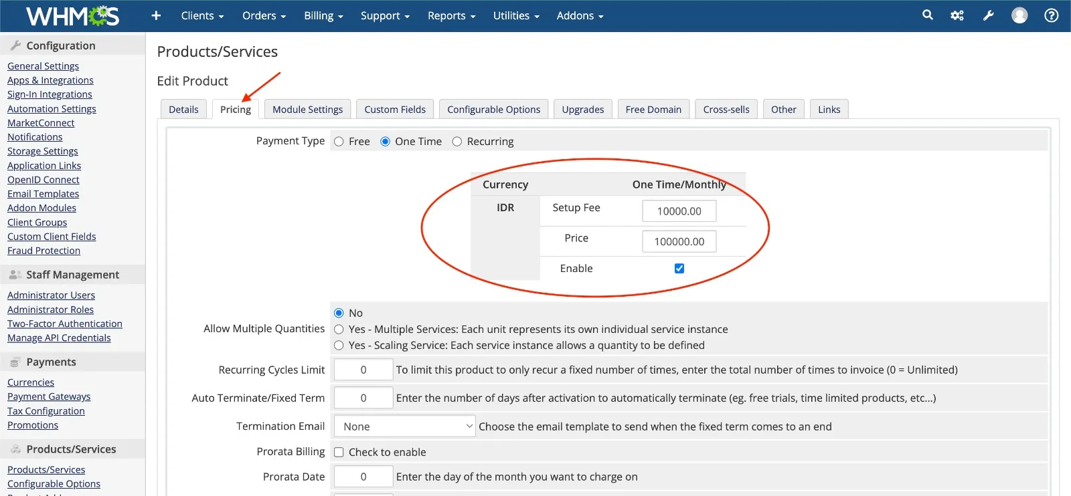Open the Billing dropdown menu
The height and width of the screenshot is (496, 1071).
323,15
